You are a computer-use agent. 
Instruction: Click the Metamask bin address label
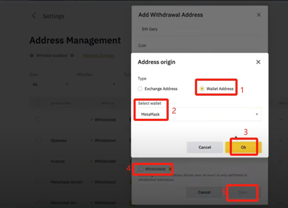[63, 203]
